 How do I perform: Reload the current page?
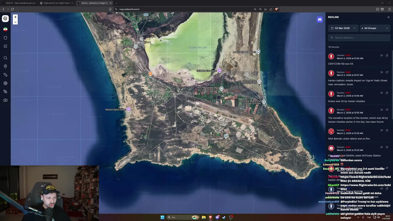[x=13, y=9]
